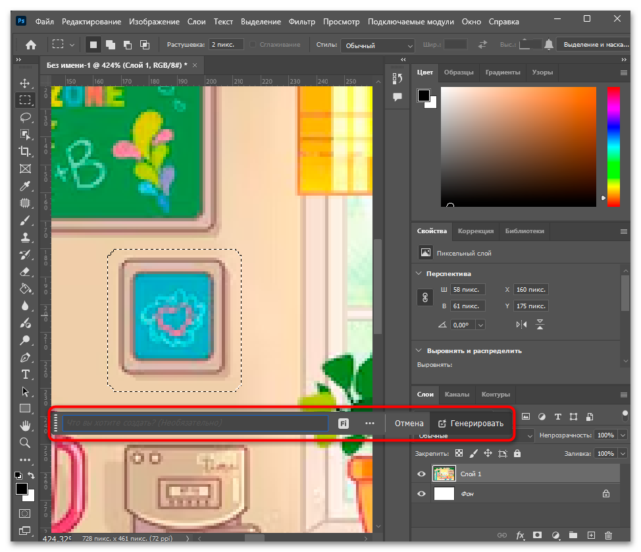Select the Dodge tool
The image size is (641, 552).
pyautogui.click(x=25, y=340)
